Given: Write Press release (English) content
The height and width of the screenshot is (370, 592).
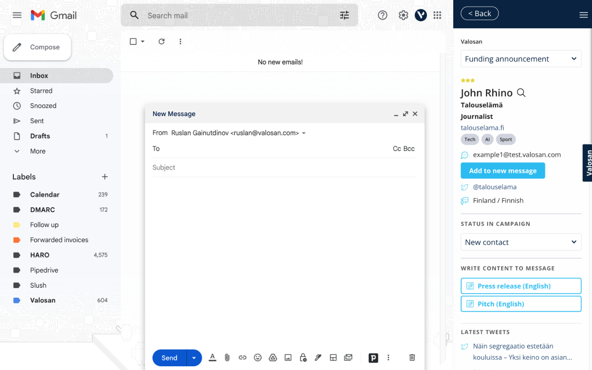Looking at the screenshot, I should point(521,286).
